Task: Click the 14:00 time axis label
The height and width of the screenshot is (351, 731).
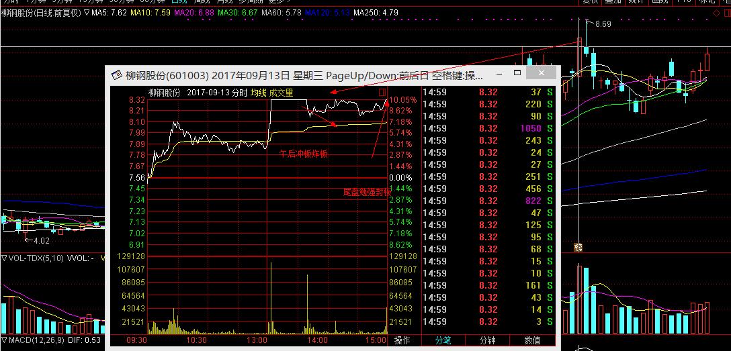Action: tap(317, 341)
